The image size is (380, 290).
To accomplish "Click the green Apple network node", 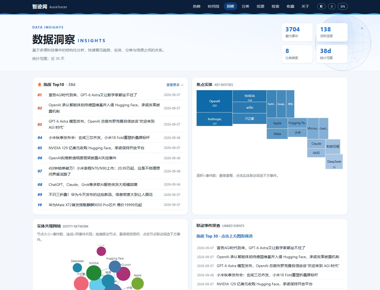I will (x=137, y=283).
